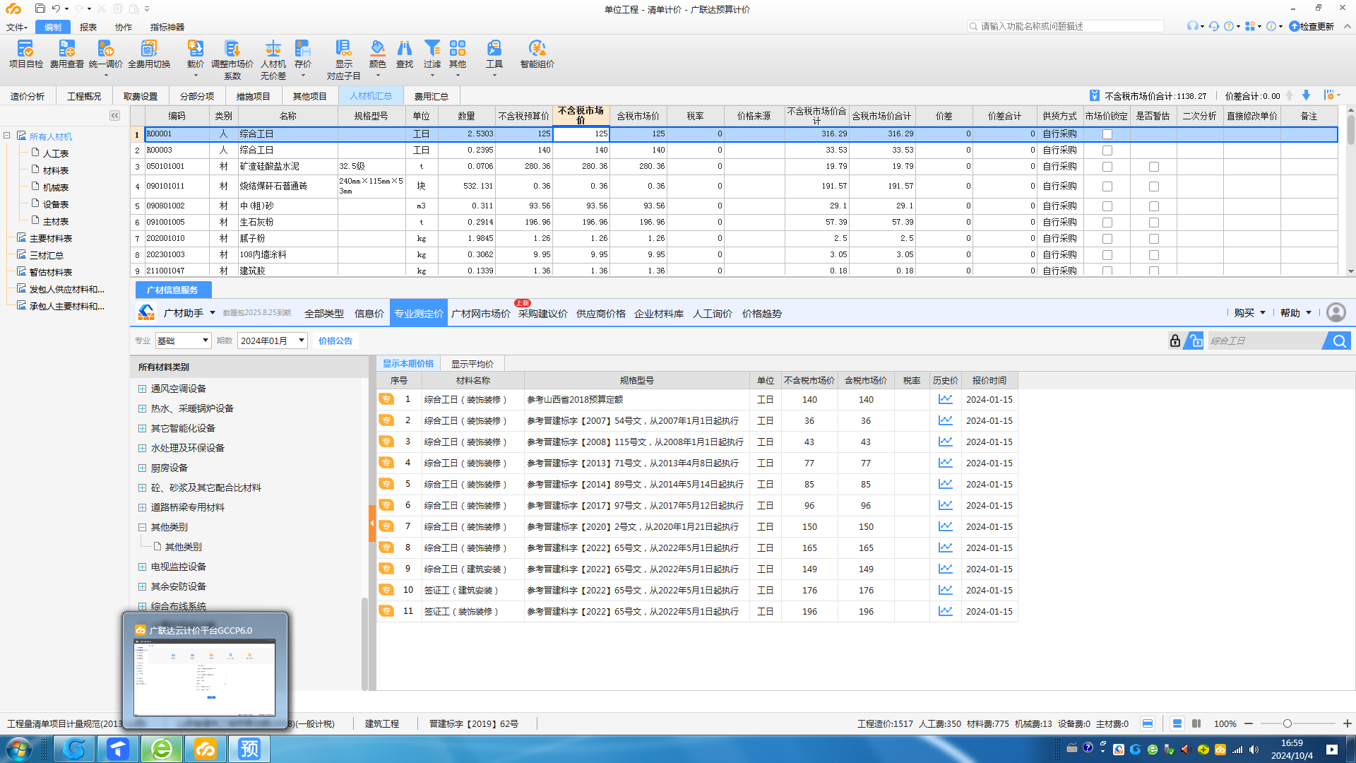Click the 统一调价 toolbar icon
Viewport: 1356px width, 763px height.
(106, 54)
